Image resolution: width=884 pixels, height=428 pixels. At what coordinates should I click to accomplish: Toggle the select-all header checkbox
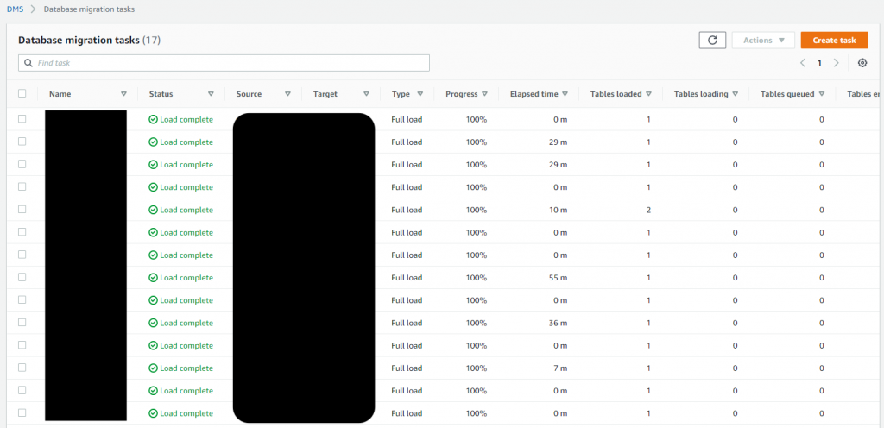22,93
